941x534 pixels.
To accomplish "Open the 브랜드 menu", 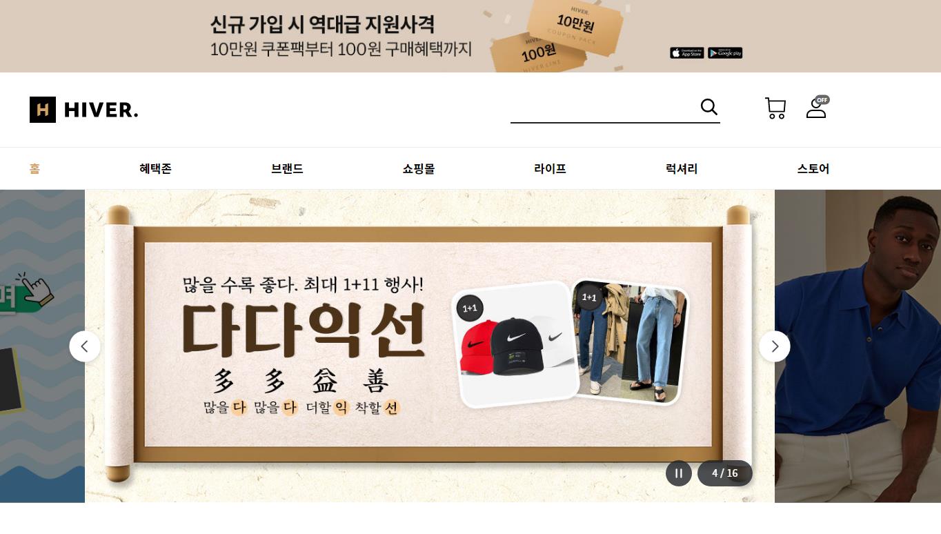I will tap(287, 168).
